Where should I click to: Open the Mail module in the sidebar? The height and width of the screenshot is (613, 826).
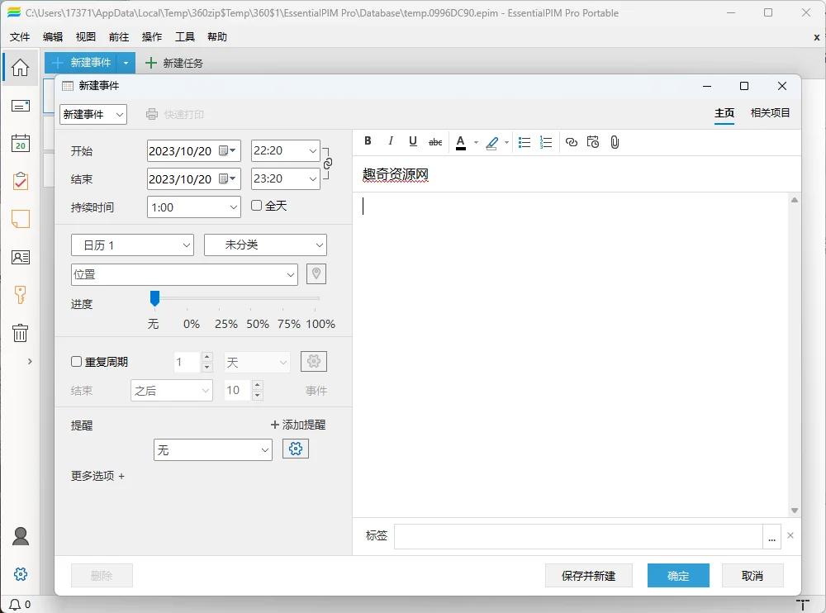[20, 106]
